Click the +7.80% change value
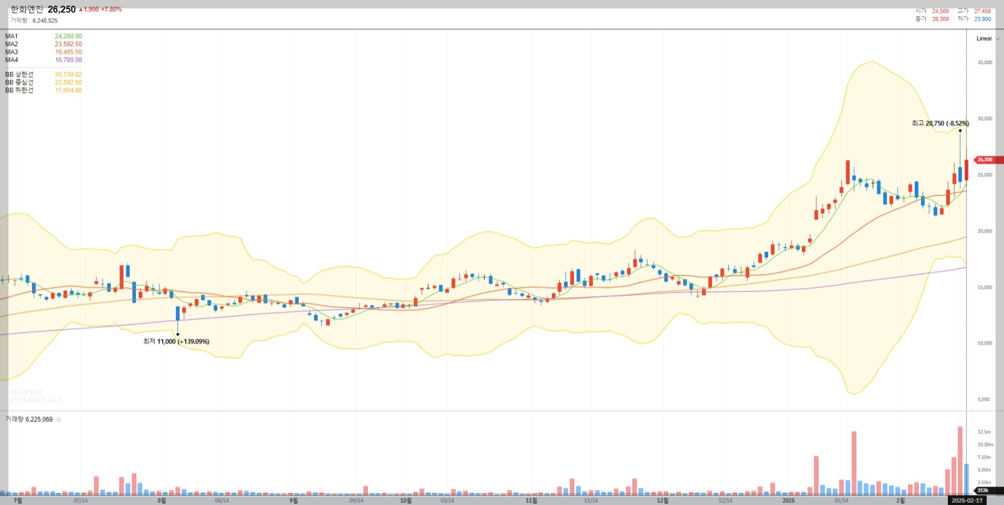 click(x=111, y=10)
